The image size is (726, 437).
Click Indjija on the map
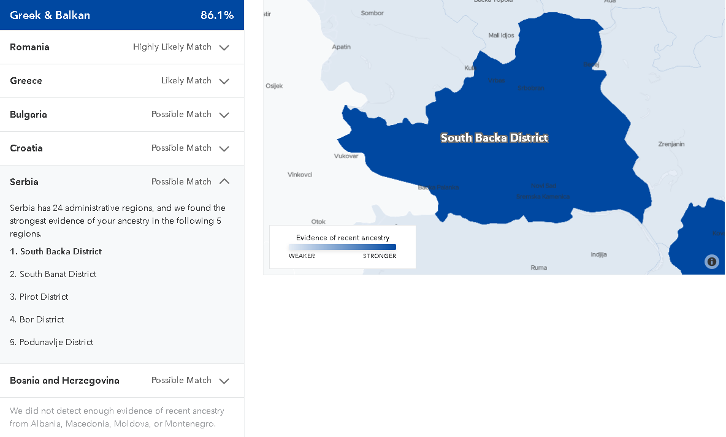pos(598,254)
